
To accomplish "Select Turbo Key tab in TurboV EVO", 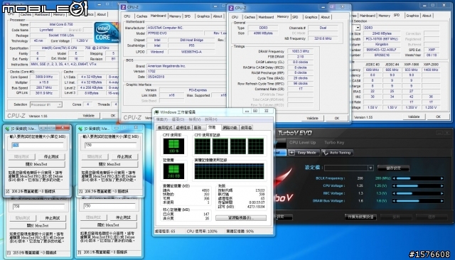I will point(334,143).
